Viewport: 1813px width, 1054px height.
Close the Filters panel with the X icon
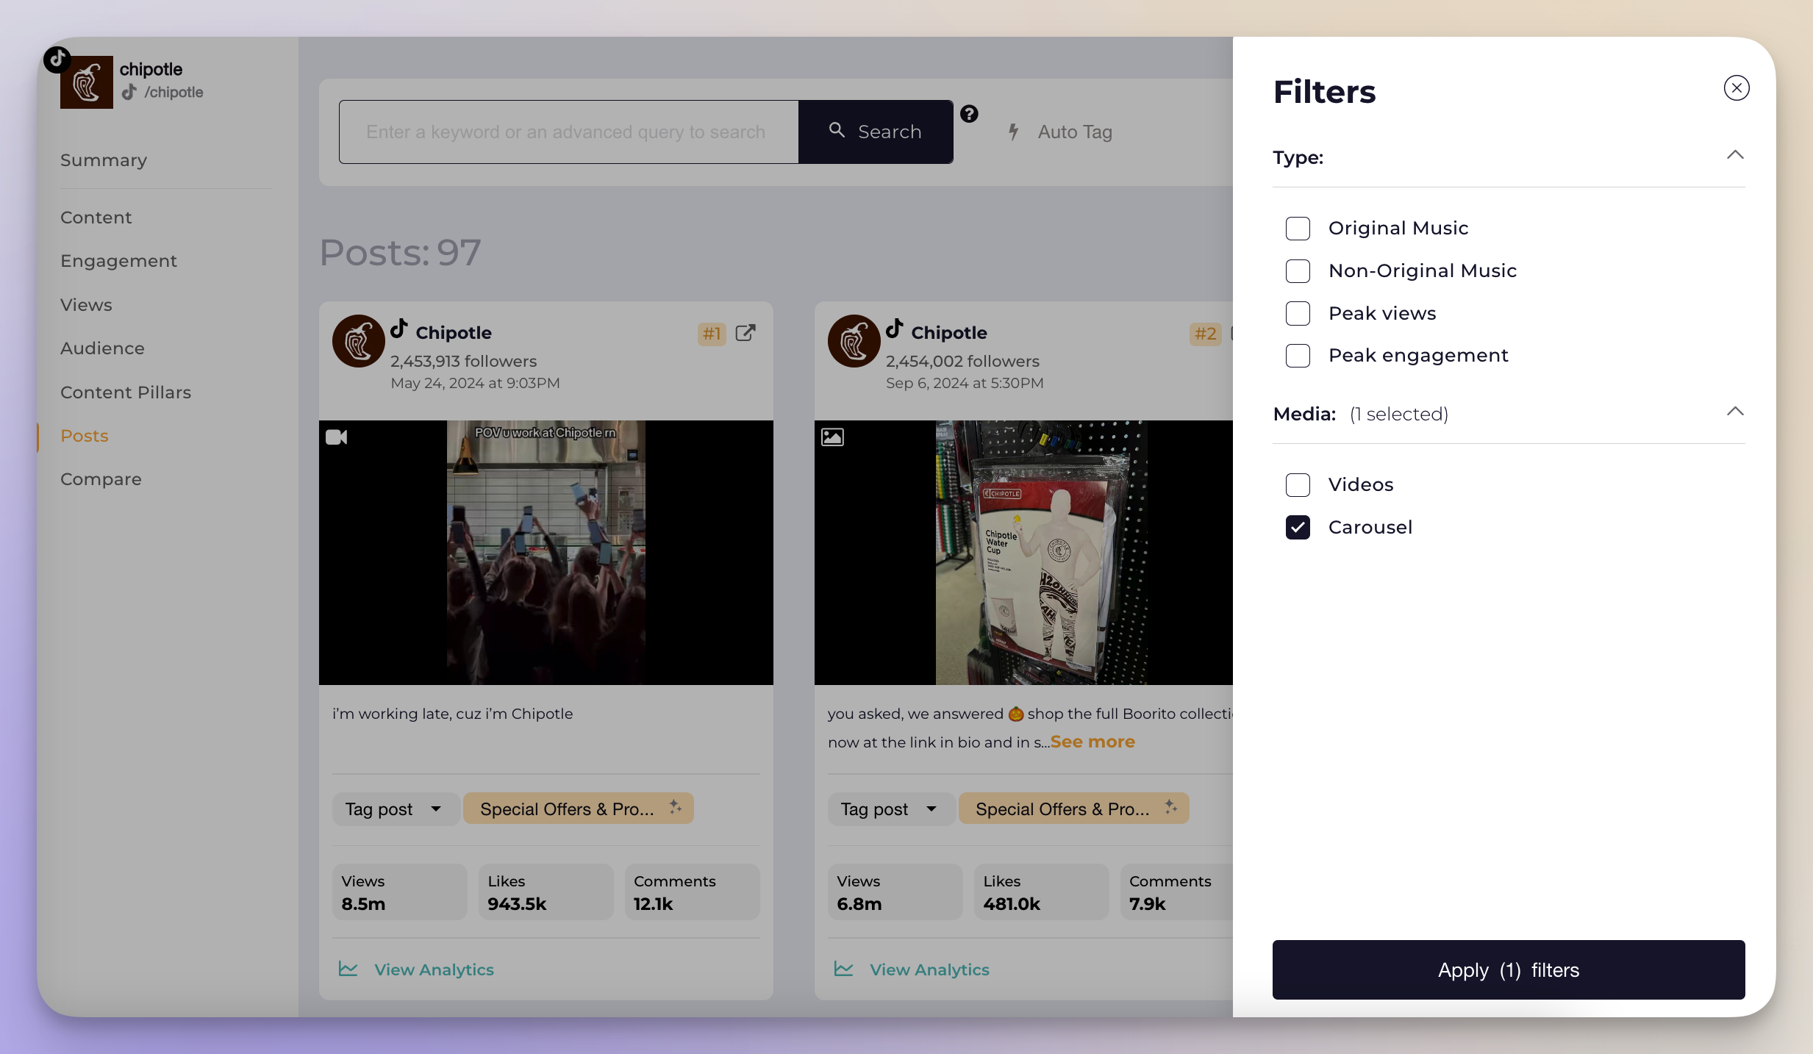[1736, 88]
